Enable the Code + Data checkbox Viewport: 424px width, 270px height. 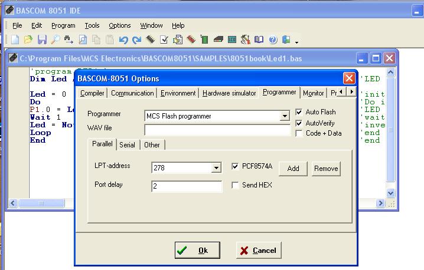[299, 133]
